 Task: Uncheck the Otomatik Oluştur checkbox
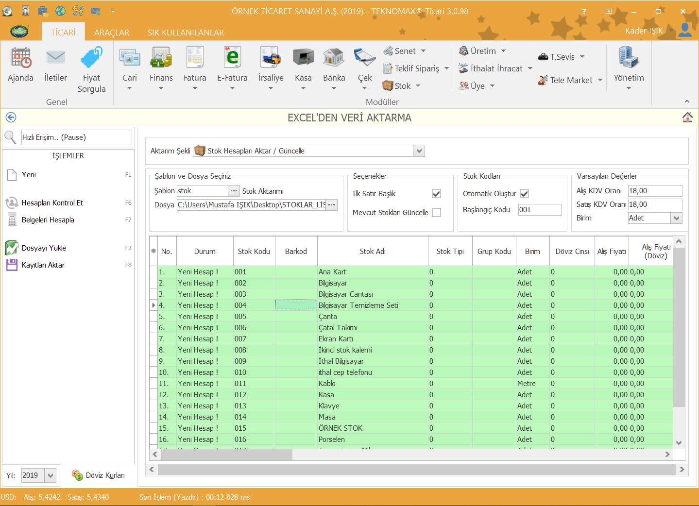[524, 194]
